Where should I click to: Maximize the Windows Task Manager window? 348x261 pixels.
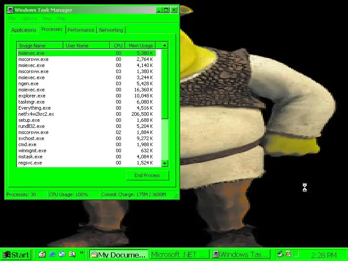click(166, 10)
